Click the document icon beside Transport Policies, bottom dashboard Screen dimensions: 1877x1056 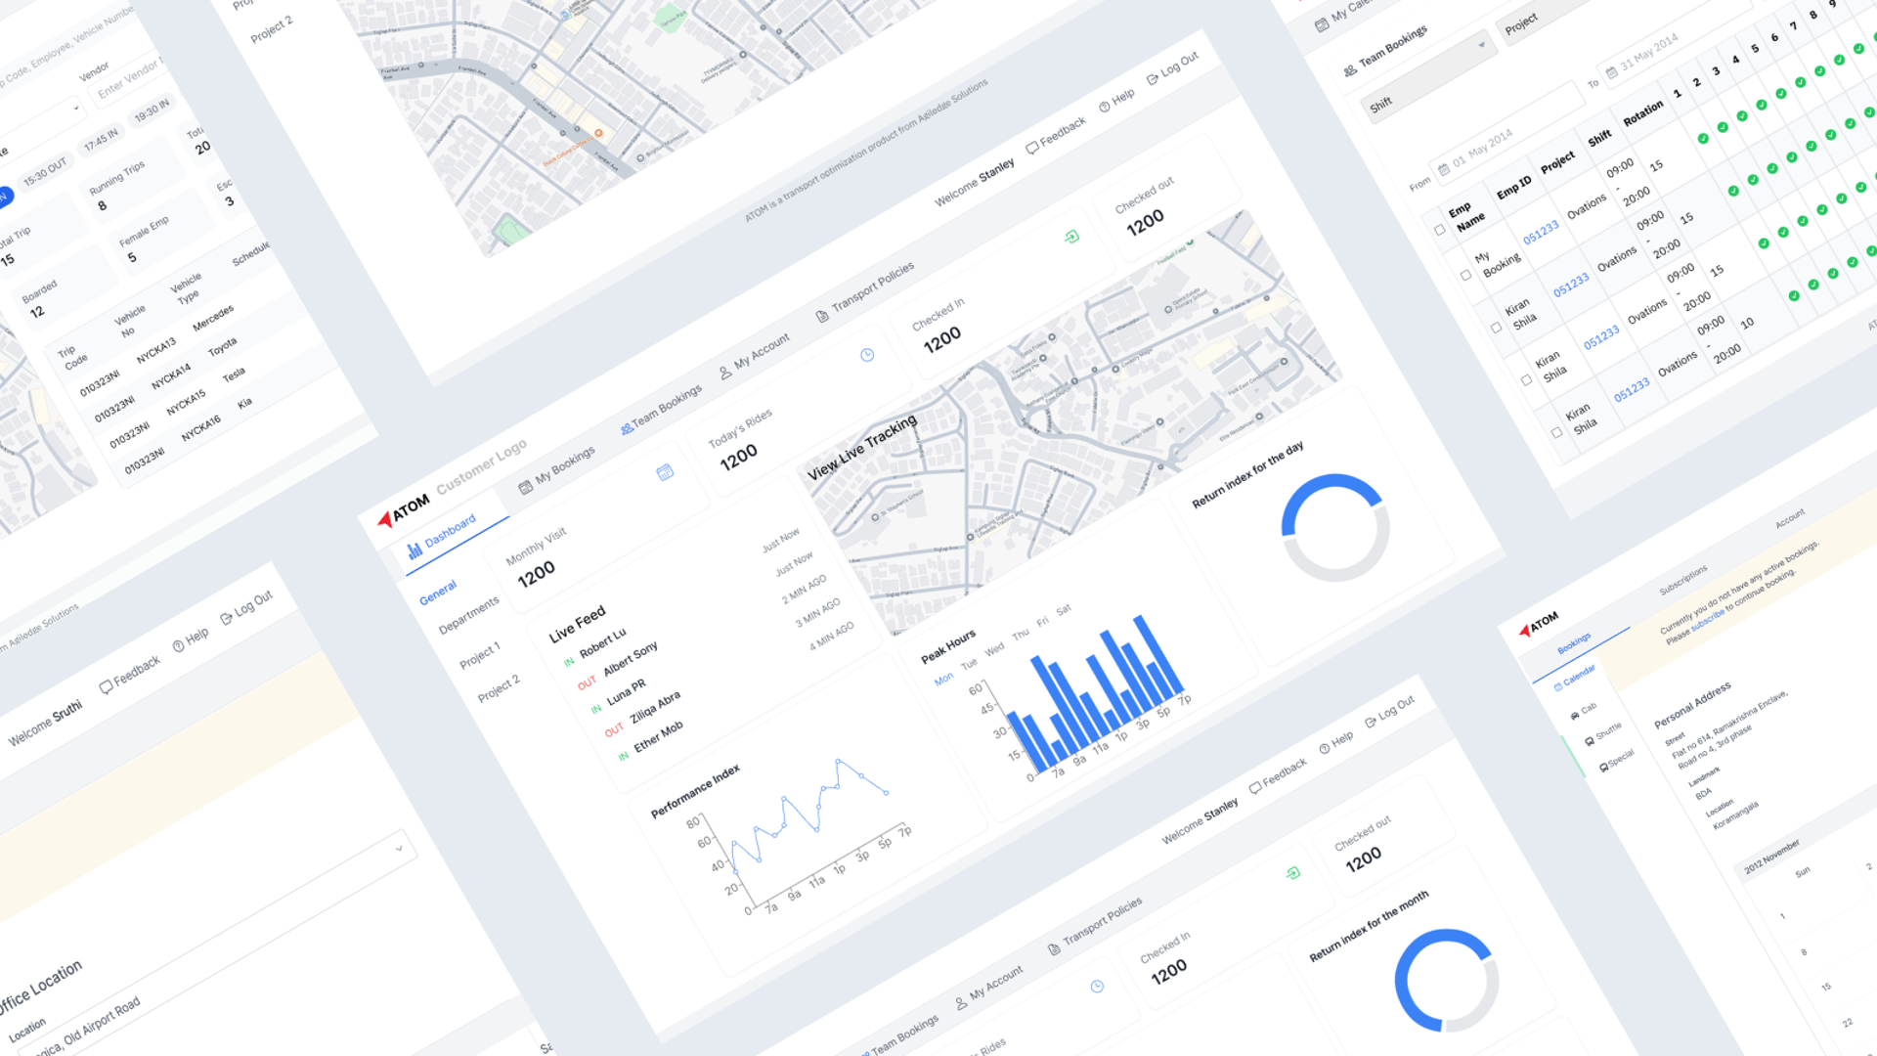pos(1053,949)
